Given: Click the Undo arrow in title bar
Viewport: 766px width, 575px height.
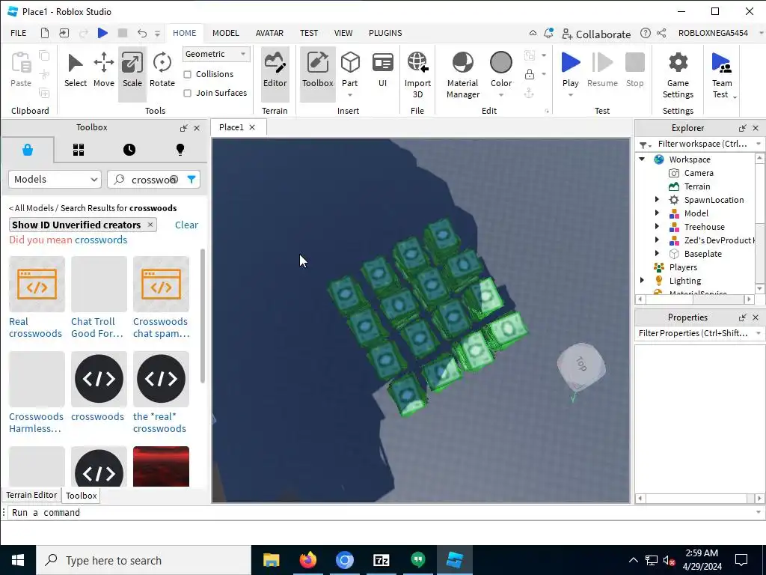Looking at the screenshot, I should 141,33.
